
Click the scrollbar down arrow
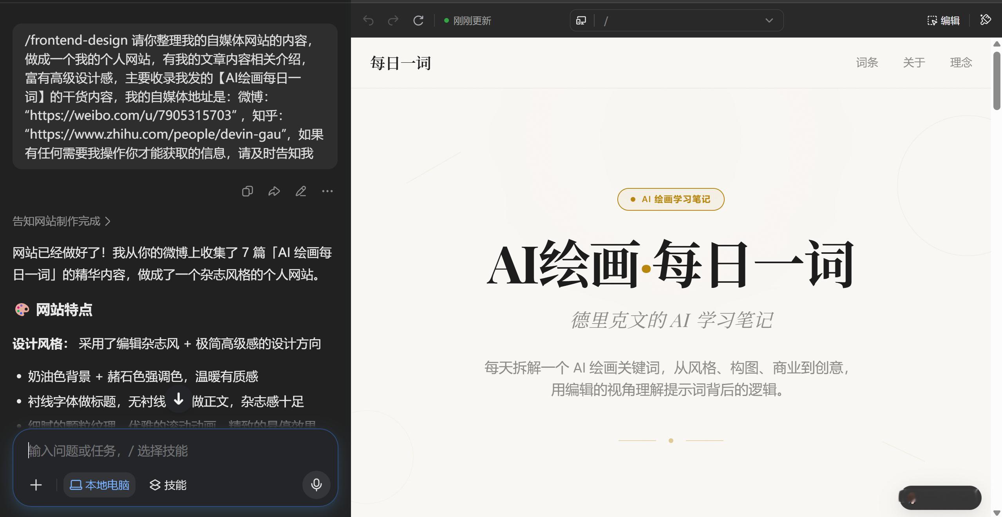click(x=997, y=512)
